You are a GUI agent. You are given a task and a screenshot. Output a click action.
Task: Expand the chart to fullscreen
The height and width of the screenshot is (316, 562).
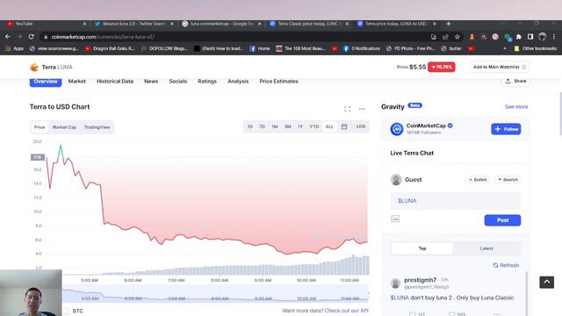pos(348,109)
